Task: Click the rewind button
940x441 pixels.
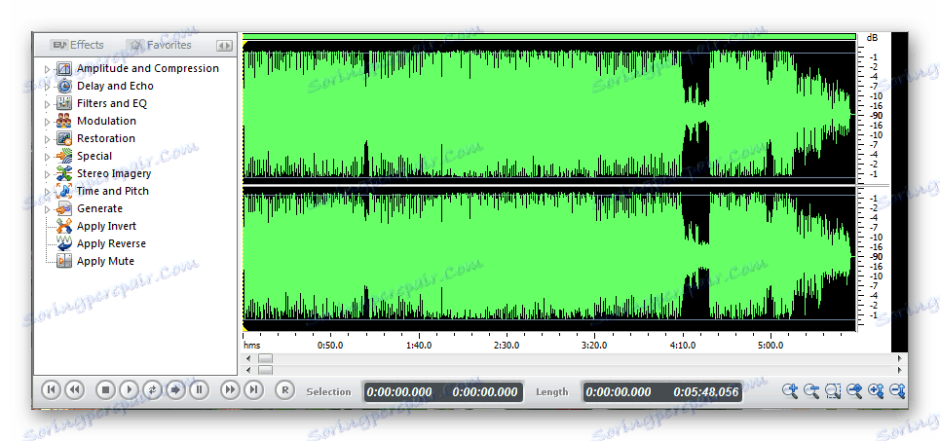Action: (74, 390)
